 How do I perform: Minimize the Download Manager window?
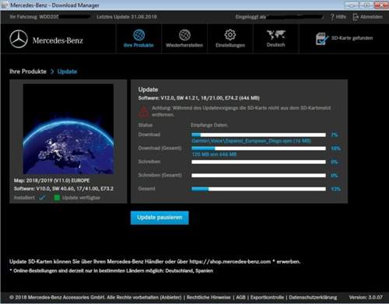[x=351, y=5]
